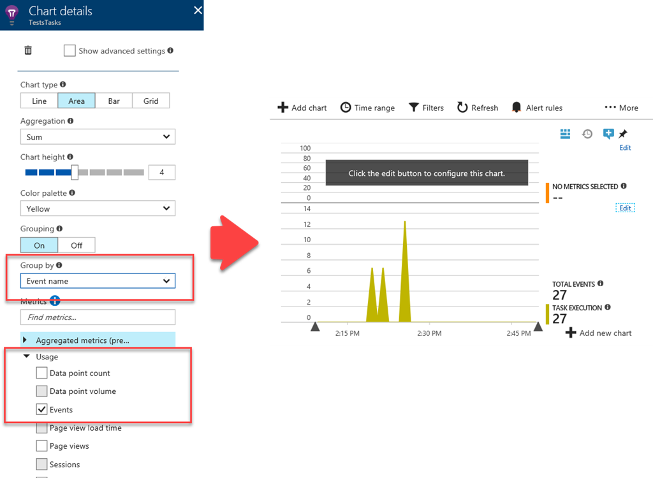Click the trash delete chart icon

pos(27,51)
